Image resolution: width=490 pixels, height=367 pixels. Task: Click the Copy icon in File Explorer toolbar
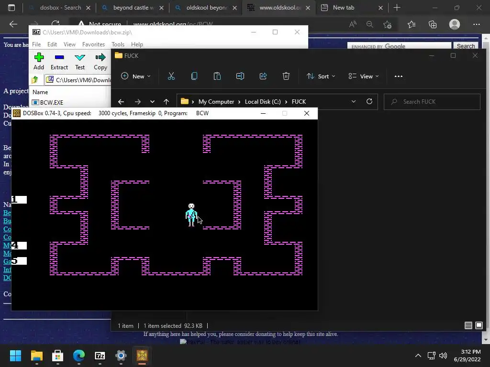[x=194, y=76]
